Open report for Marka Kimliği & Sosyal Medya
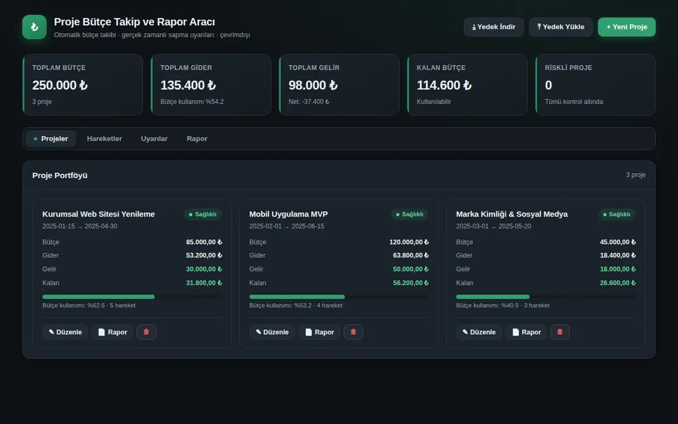This screenshot has width=678, height=424. pos(525,332)
